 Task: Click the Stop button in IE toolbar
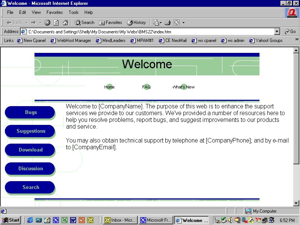click(47, 22)
